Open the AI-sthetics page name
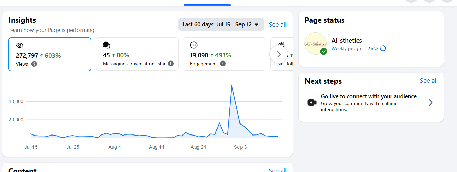Image resolution: width=457 pixels, height=172 pixels. point(346,40)
